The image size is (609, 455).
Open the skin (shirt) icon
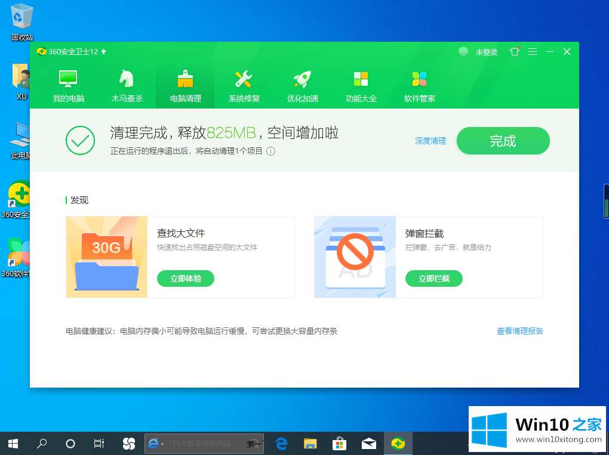pos(515,52)
